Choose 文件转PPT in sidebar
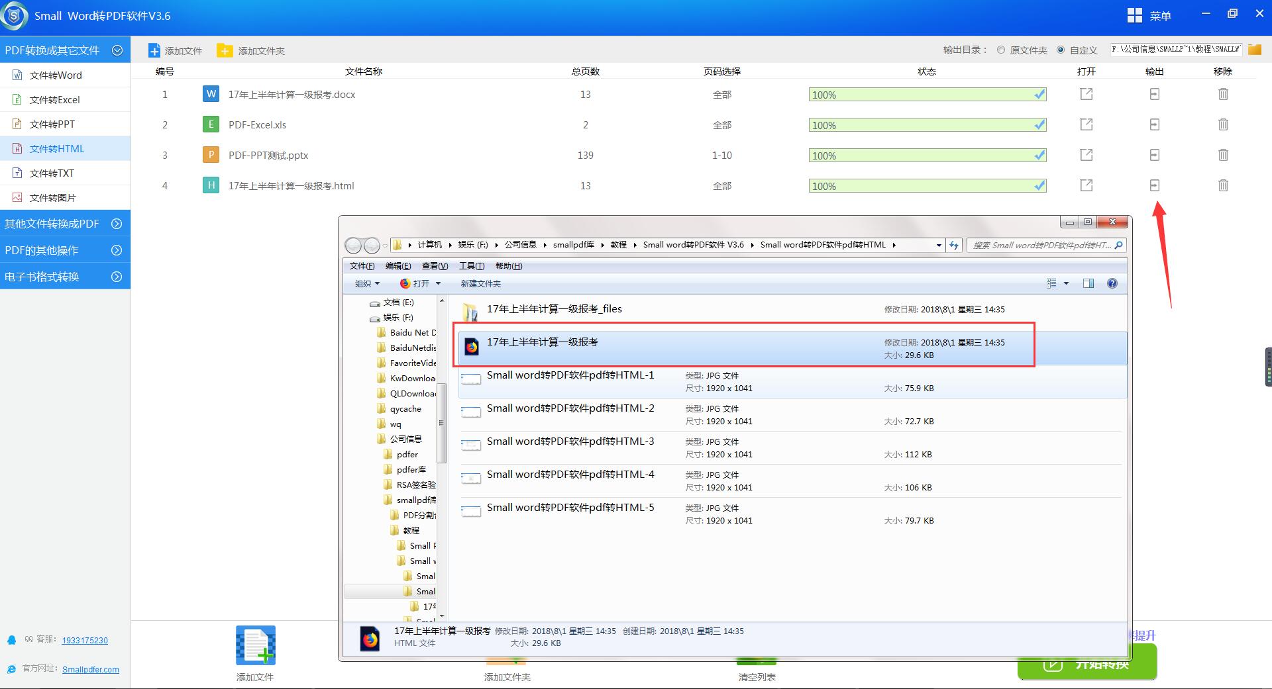1272x689 pixels. pos(65,124)
